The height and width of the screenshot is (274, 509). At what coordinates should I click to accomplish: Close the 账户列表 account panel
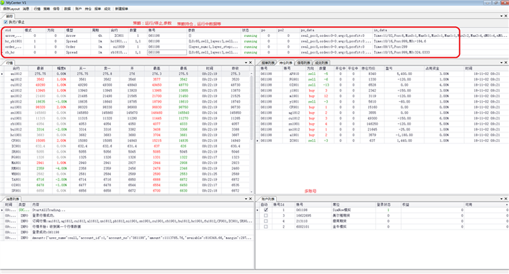pyautogui.click(x=504, y=199)
